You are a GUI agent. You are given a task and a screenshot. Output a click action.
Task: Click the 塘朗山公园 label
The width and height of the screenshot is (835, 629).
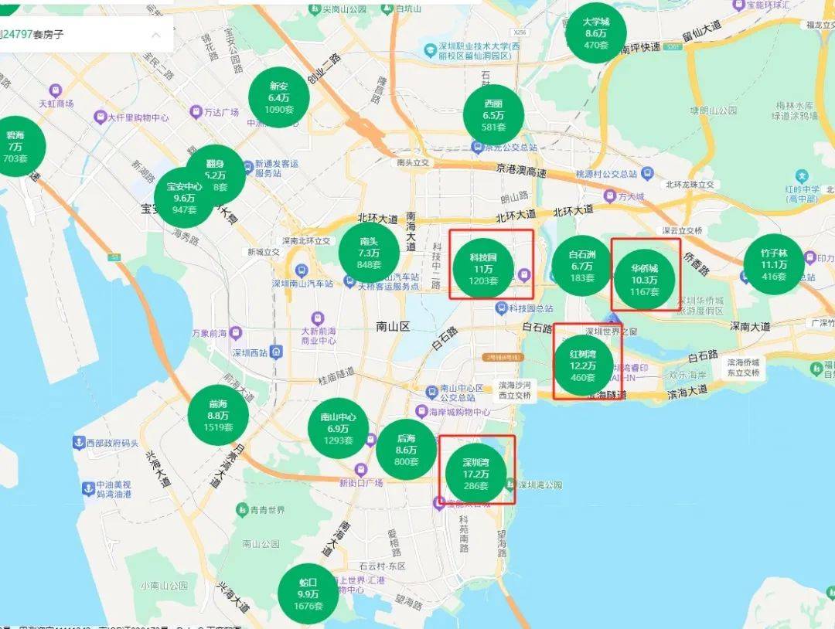point(714,110)
